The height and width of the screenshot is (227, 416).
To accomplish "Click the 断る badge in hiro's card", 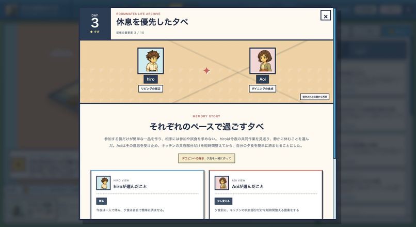I will [x=101, y=201].
